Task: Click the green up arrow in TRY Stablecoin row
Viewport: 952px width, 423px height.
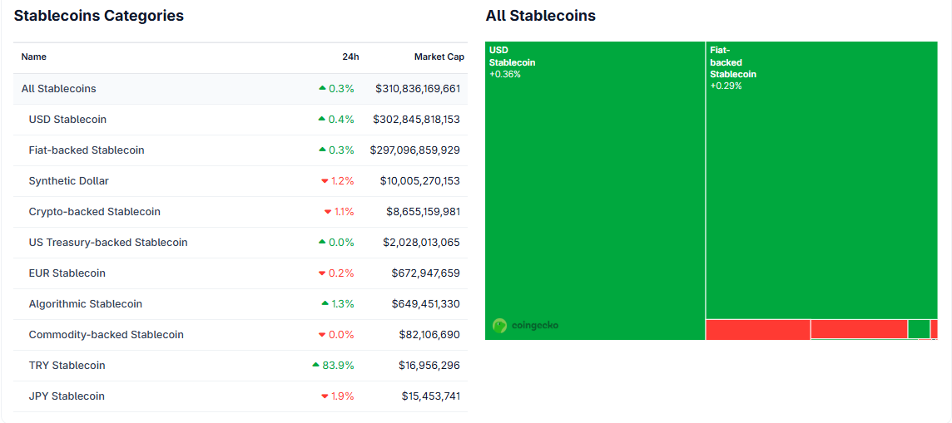Action: pyautogui.click(x=316, y=365)
